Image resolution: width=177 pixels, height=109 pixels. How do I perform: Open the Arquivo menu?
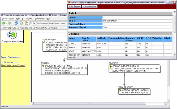click(x=5, y=19)
